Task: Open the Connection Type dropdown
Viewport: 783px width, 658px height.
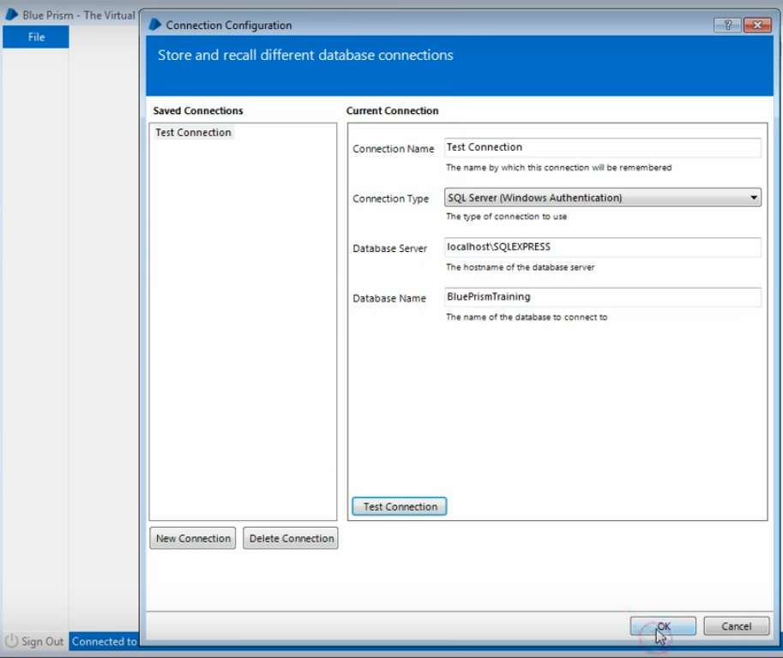Action: tap(602, 198)
